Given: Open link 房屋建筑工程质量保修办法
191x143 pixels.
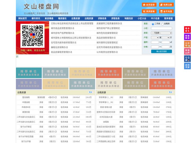Looking at the screenshot, I should pyautogui.click(x=109, y=24).
